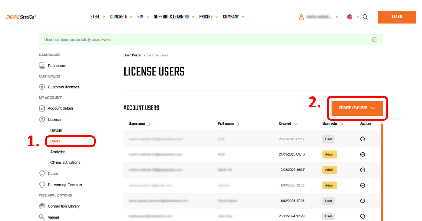422x221 pixels.
Task: Click the Connection Library stack icon
Action: (x=42, y=206)
